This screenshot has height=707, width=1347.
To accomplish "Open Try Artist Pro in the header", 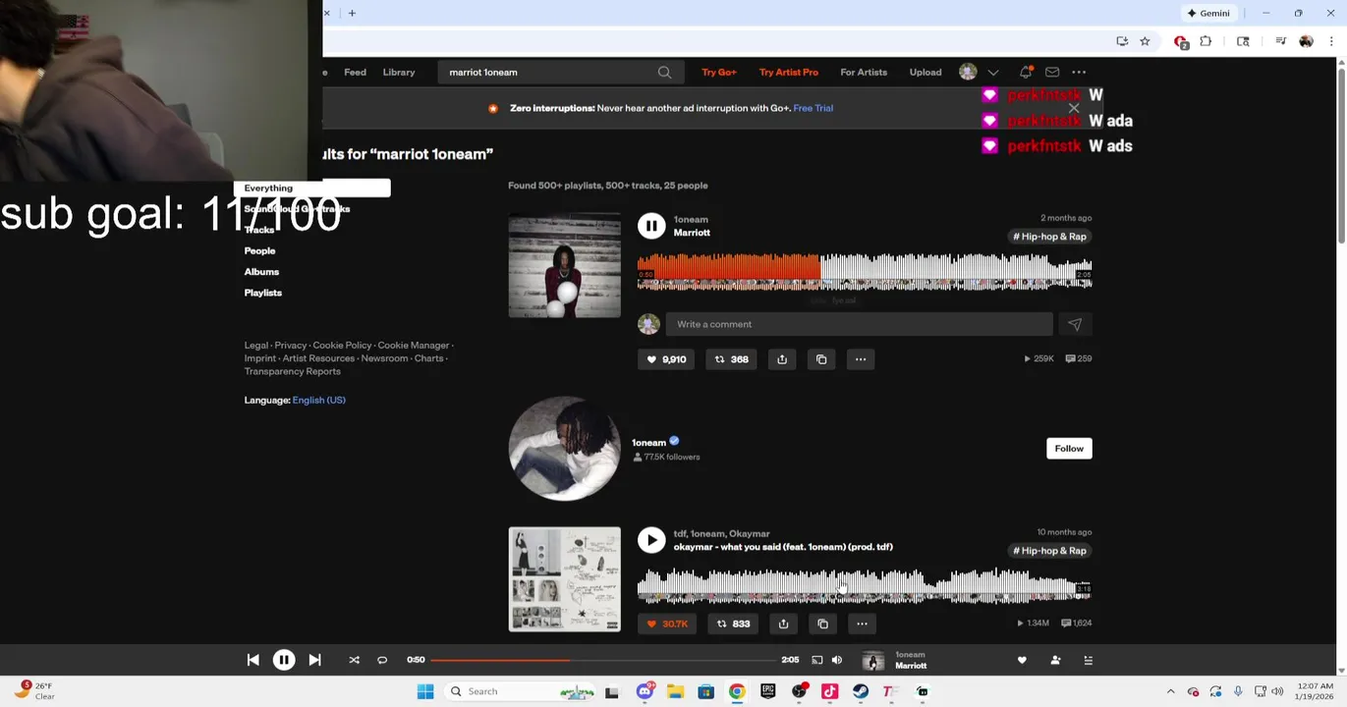I will click(x=788, y=72).
